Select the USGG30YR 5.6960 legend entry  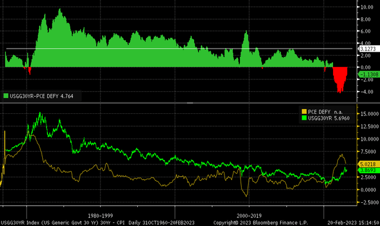328,118
